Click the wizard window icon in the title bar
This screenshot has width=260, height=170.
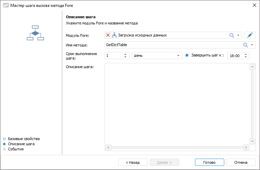pyautogui.click(x=6, y=6)
